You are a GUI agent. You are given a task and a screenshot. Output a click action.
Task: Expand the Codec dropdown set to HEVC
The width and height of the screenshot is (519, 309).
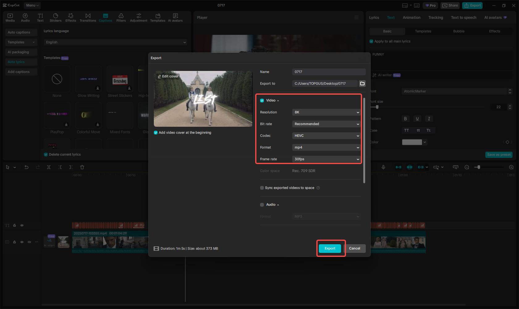326,136
